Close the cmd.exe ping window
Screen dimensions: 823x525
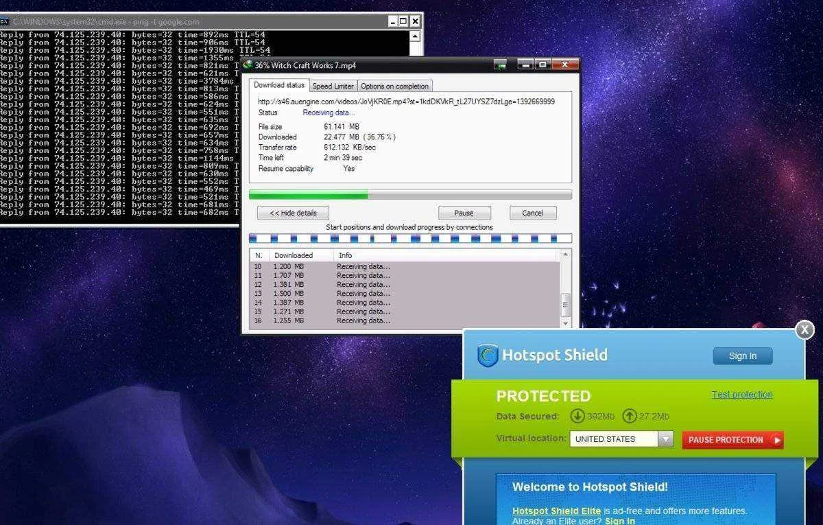click(414, 21)
